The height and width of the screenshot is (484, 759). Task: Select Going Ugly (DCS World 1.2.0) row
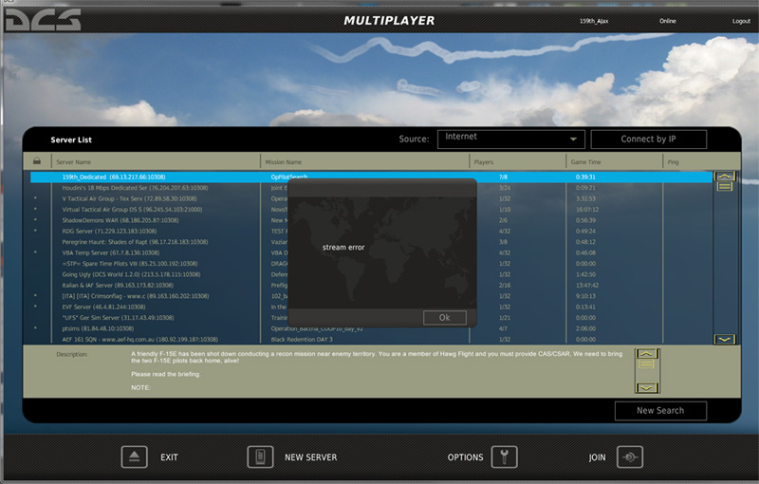click(x=371, y=274)
